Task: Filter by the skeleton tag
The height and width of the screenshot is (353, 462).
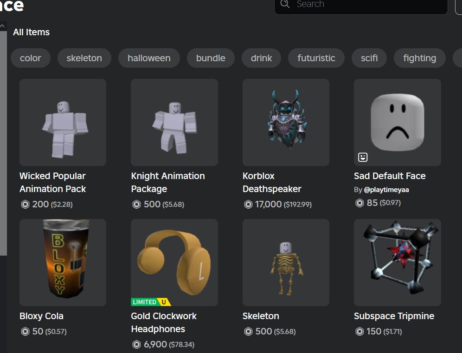Action: (x=84, y=58)
